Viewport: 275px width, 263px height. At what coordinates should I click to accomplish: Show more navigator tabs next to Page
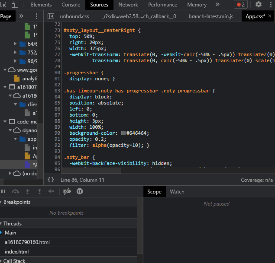tap(21, 16)
